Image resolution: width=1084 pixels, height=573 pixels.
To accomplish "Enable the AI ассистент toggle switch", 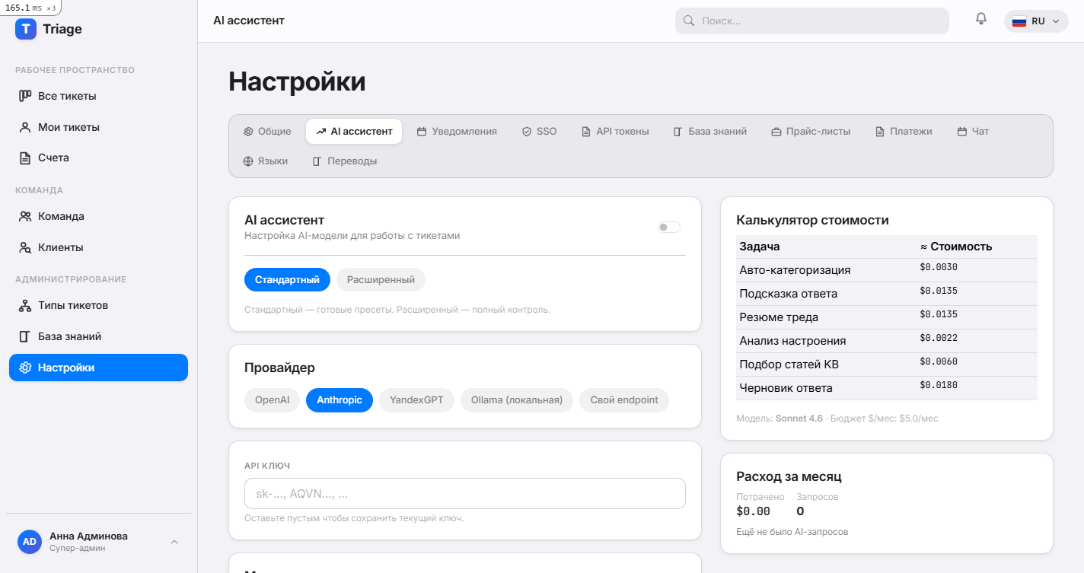I will click(x=669, y=227).
